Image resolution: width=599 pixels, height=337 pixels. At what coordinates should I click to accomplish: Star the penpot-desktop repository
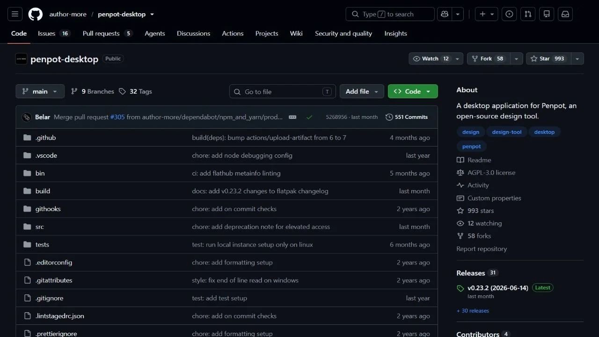[548, 59]
